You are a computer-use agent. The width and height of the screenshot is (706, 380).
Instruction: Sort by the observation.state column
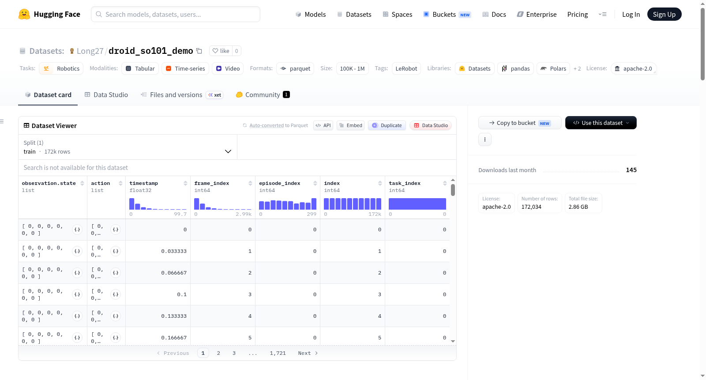tap(82, 183)
